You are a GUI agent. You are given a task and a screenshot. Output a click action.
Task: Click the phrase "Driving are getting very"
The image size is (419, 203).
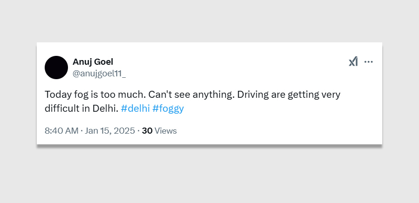pyautogui.click(x=286, y=95)
